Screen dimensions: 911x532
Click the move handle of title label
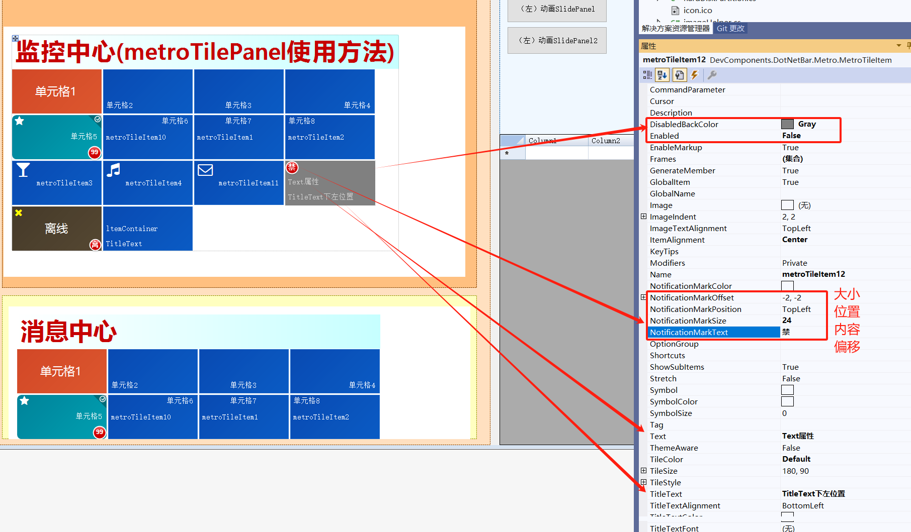(x=15, y=38)
